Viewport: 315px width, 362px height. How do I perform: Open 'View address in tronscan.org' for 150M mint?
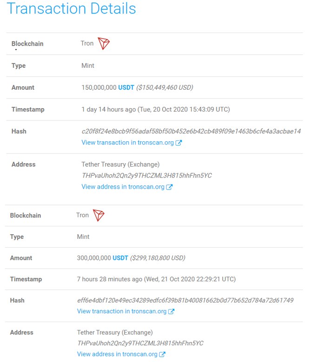[x=123, y=187]
